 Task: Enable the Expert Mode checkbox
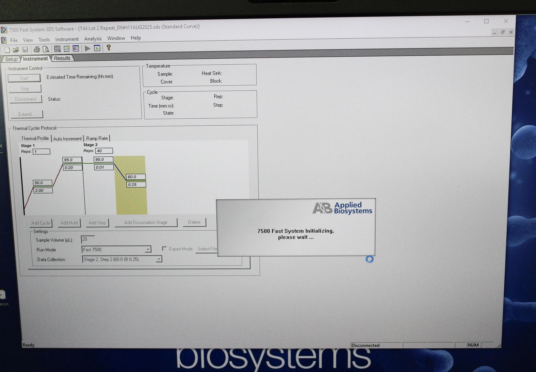pos(164,249)
